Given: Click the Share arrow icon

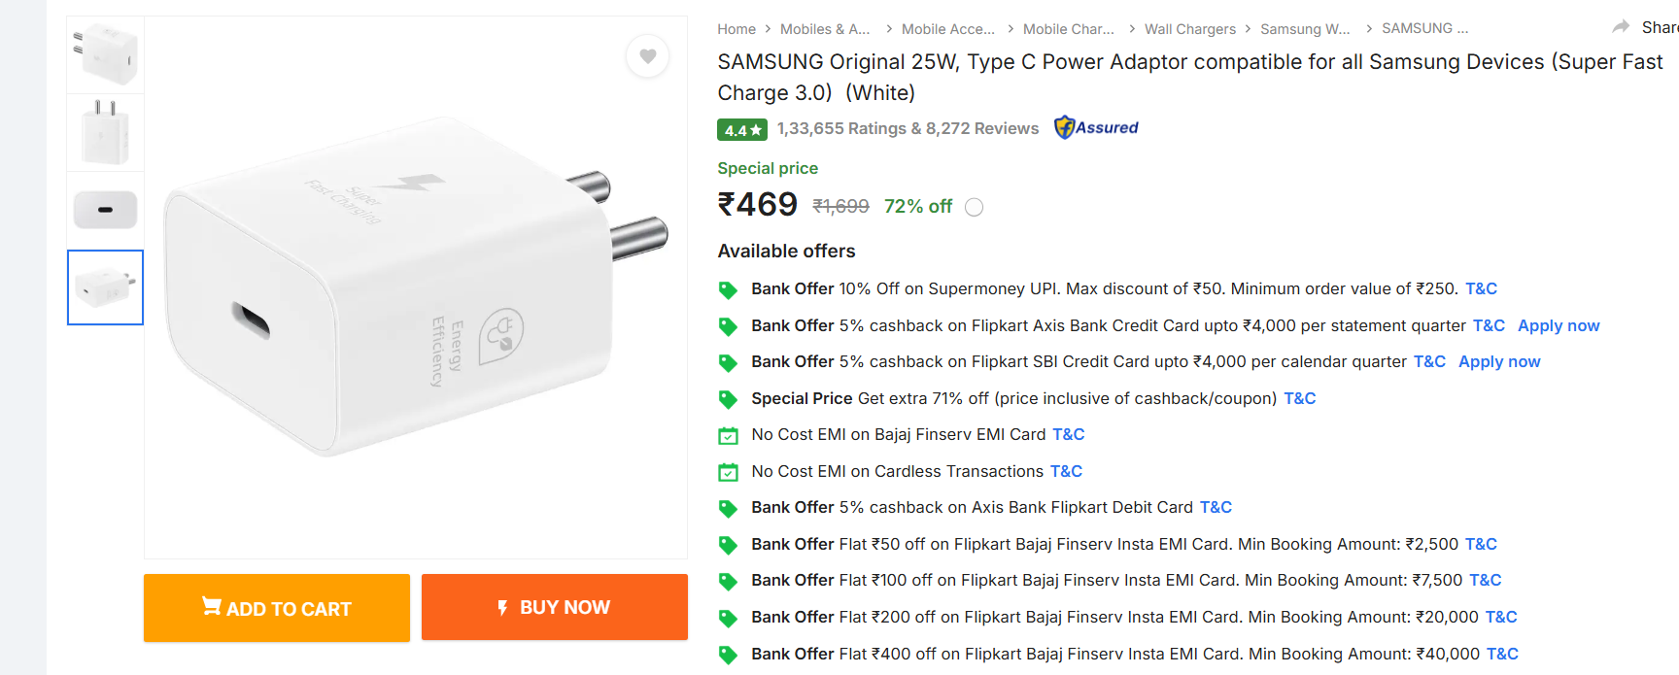Looking at the screenshot, I should point(1621,27).
